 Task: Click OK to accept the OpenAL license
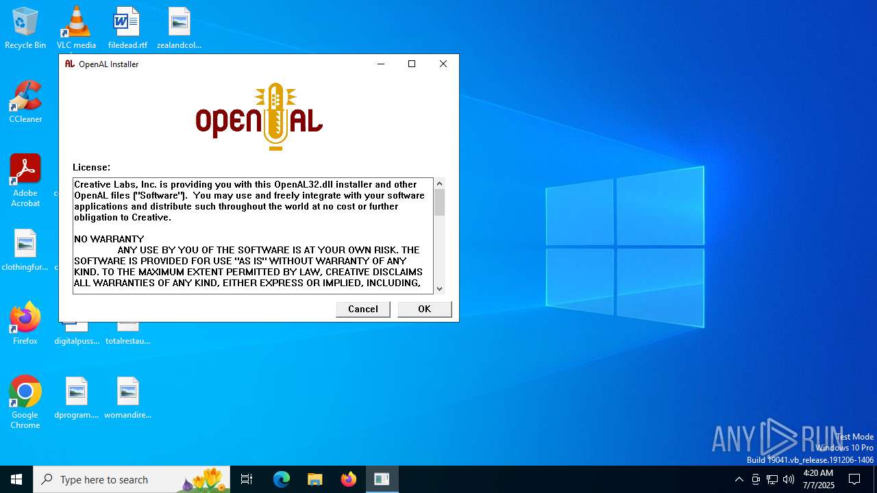click(x=424, y=309)
